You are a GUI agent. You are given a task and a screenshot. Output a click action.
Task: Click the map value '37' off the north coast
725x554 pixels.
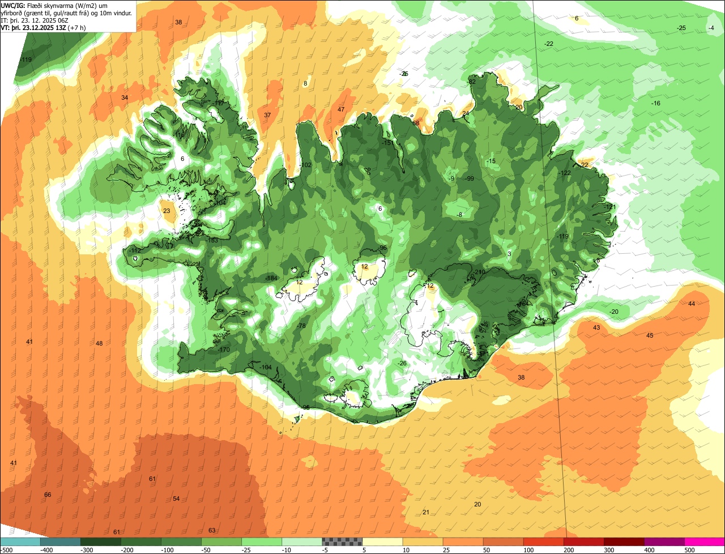pos(267,115)
